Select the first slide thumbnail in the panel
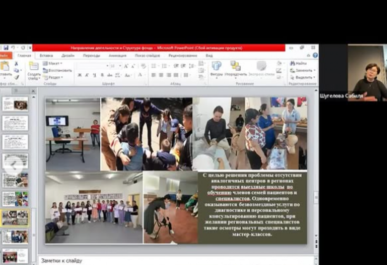This screenshot has height=265, width=387. pyautogui.click(x=15, y=104)
